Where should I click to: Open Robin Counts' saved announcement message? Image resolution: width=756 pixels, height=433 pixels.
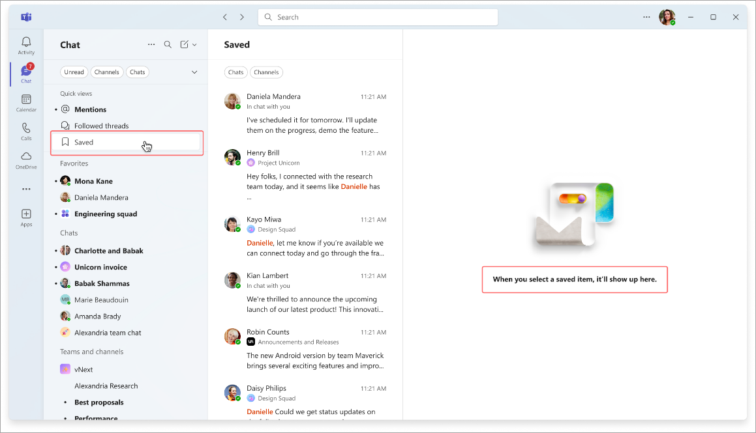point(305,349)
